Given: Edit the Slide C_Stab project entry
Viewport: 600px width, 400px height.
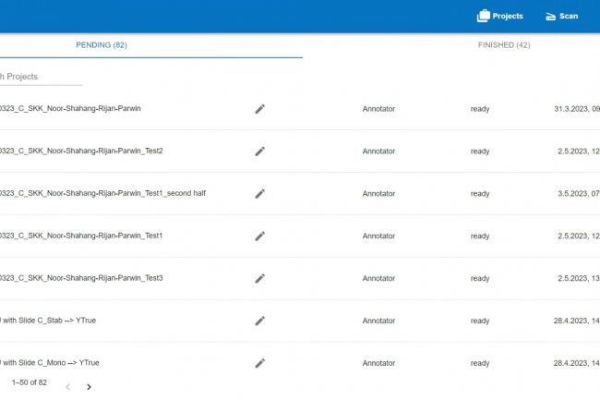Looking at the screenshot, I should 259,321.
